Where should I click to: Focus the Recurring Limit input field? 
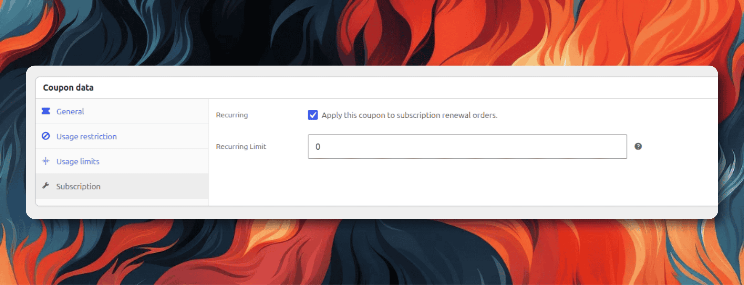tap(467, 147)
